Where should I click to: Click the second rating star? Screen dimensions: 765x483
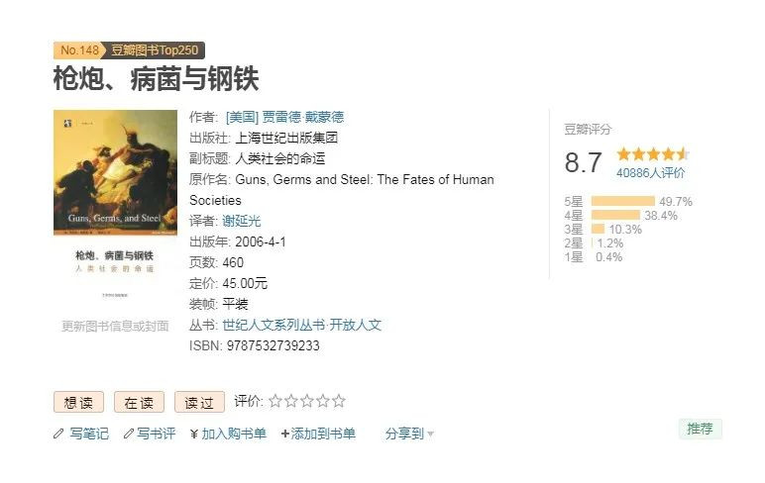[x=291, y=401]
